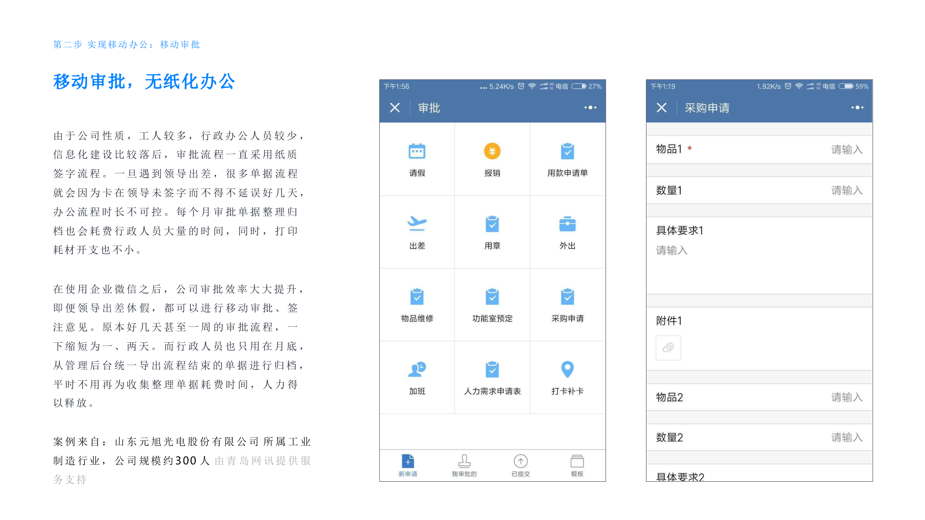Tap the 出差 business trip icon

(417, 231)
